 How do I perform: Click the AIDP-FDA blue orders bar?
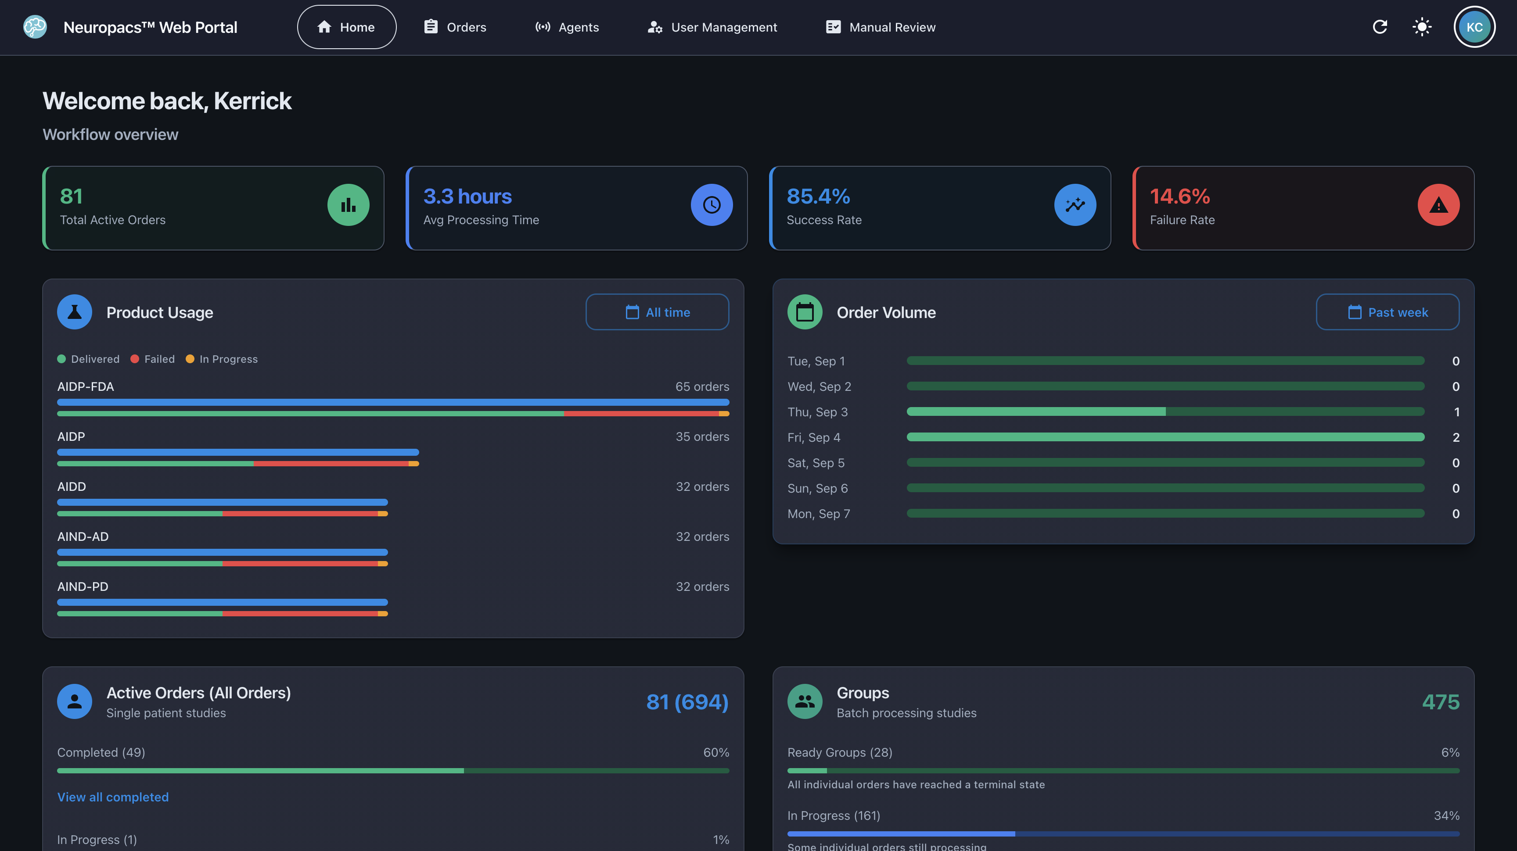(393, 402)
